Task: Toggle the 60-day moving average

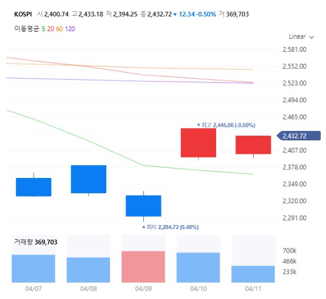Action: click(59, 29)
